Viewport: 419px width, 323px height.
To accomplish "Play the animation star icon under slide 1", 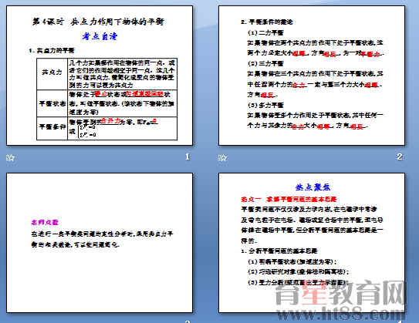I will pyautogui.click(x=10, y=158).
